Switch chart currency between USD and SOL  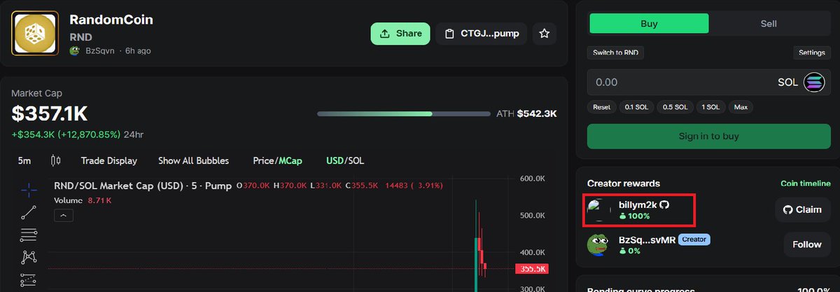tap(345, 160)
